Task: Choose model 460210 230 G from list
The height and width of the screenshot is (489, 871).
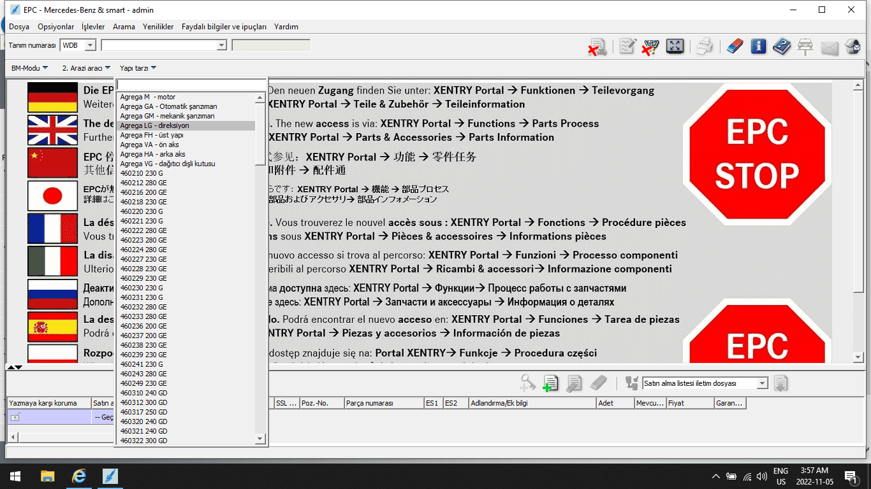Action: 142,173
